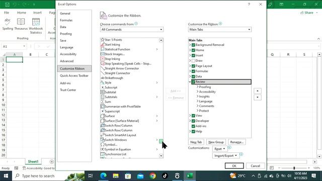
Task: Click the zoom slider in Excel status bar
Action: [294, 168]
